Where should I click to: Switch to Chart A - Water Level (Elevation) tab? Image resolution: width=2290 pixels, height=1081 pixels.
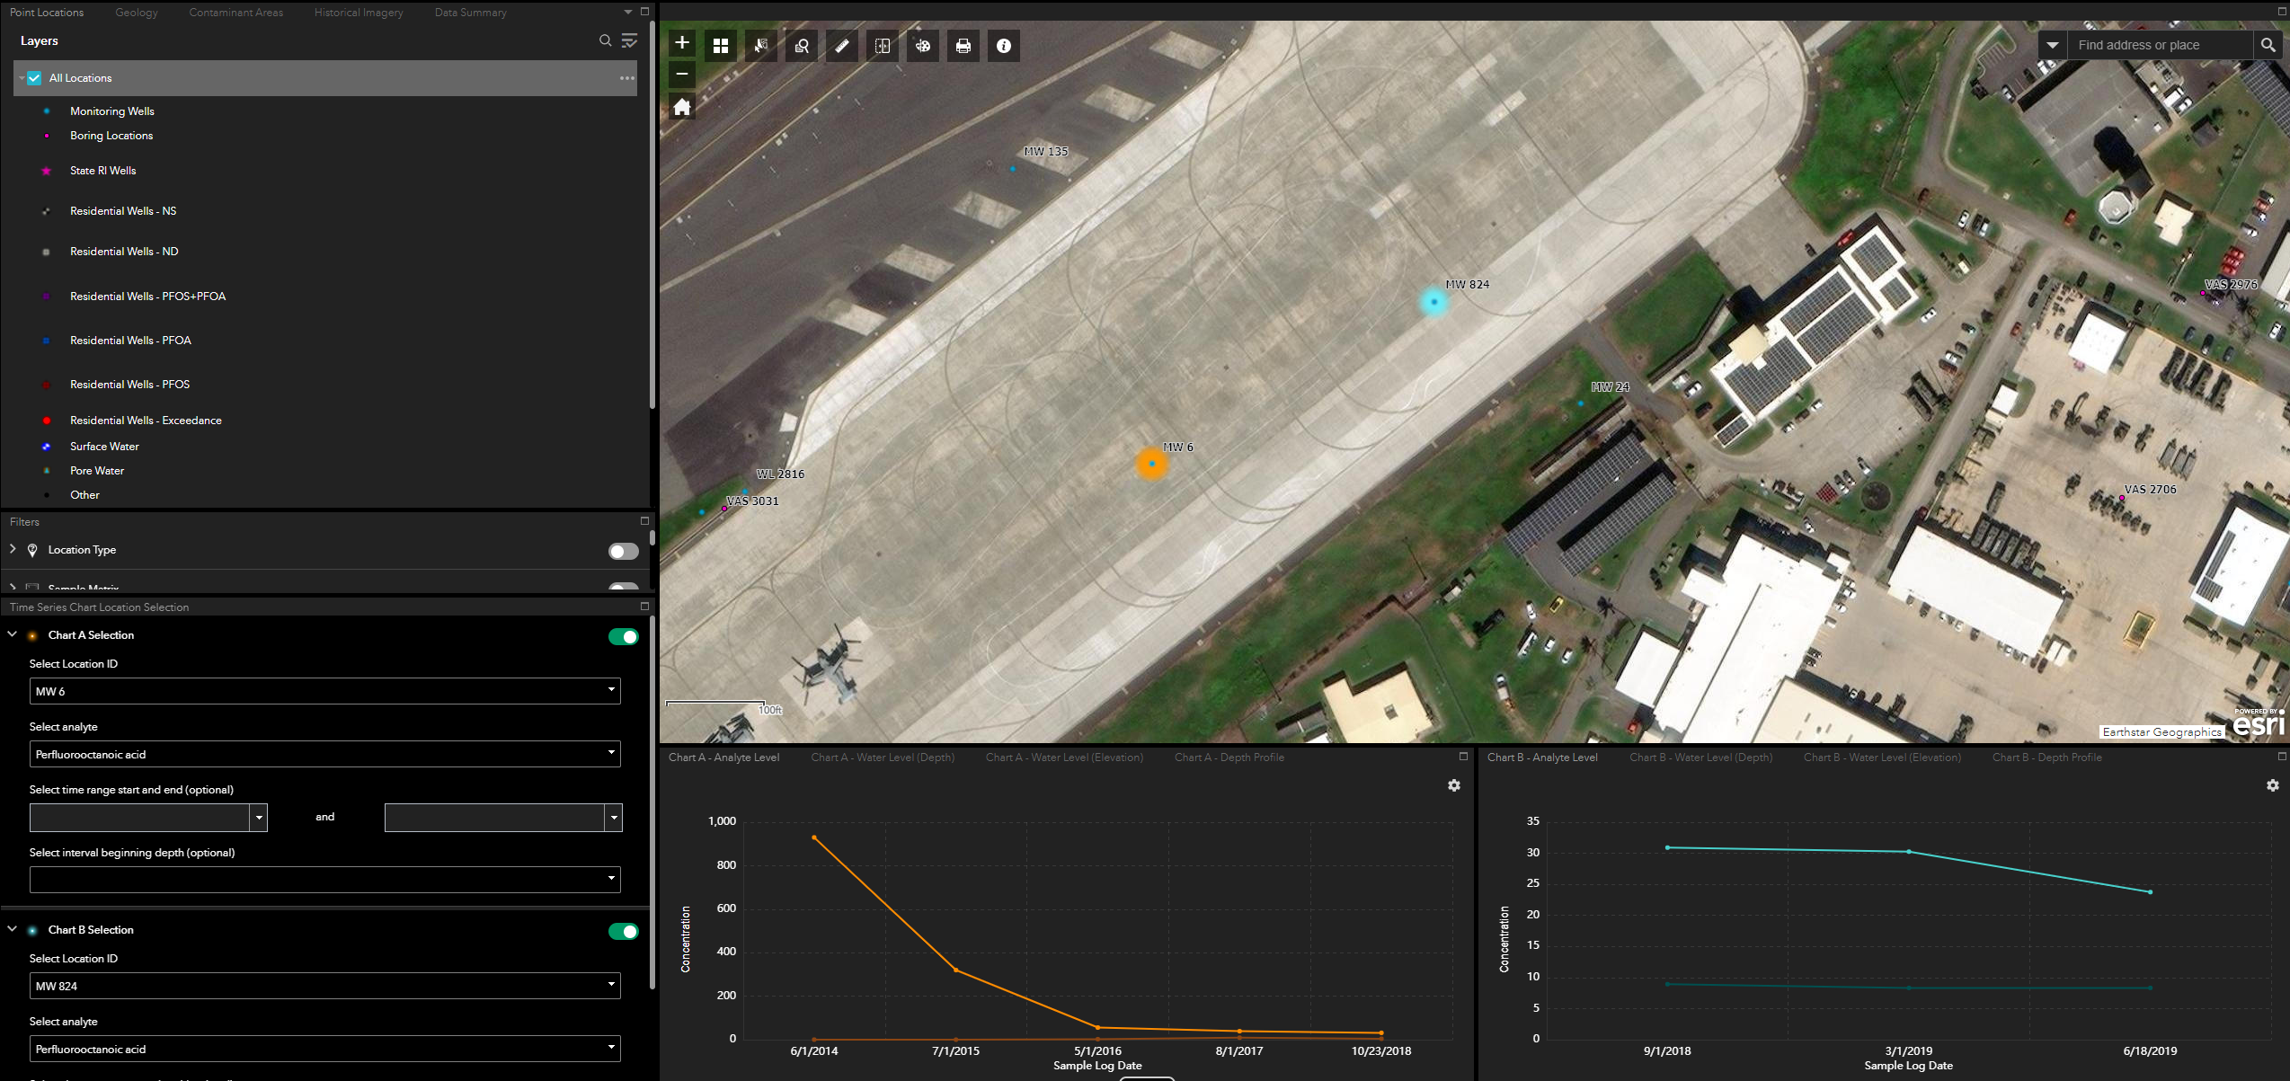(1065, 758)
